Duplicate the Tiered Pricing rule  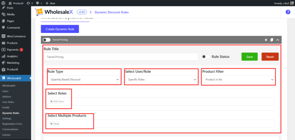click(271, 40)
